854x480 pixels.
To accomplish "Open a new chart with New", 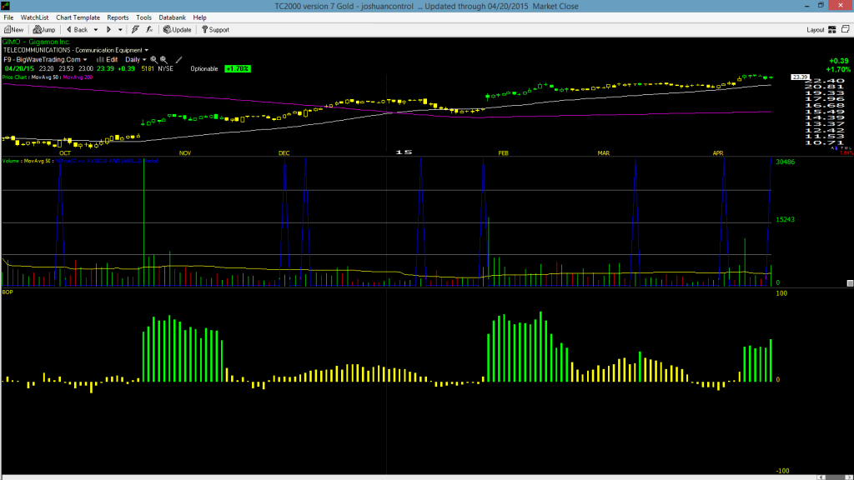I will click(13, 30).
